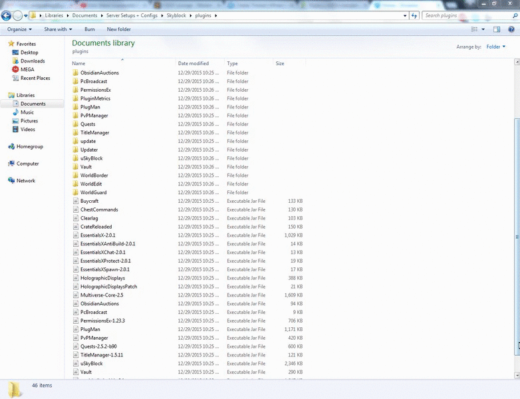Open the Arrange by Folder dropdown
This screenshot has width=520, height=399.
click(496, 47)
